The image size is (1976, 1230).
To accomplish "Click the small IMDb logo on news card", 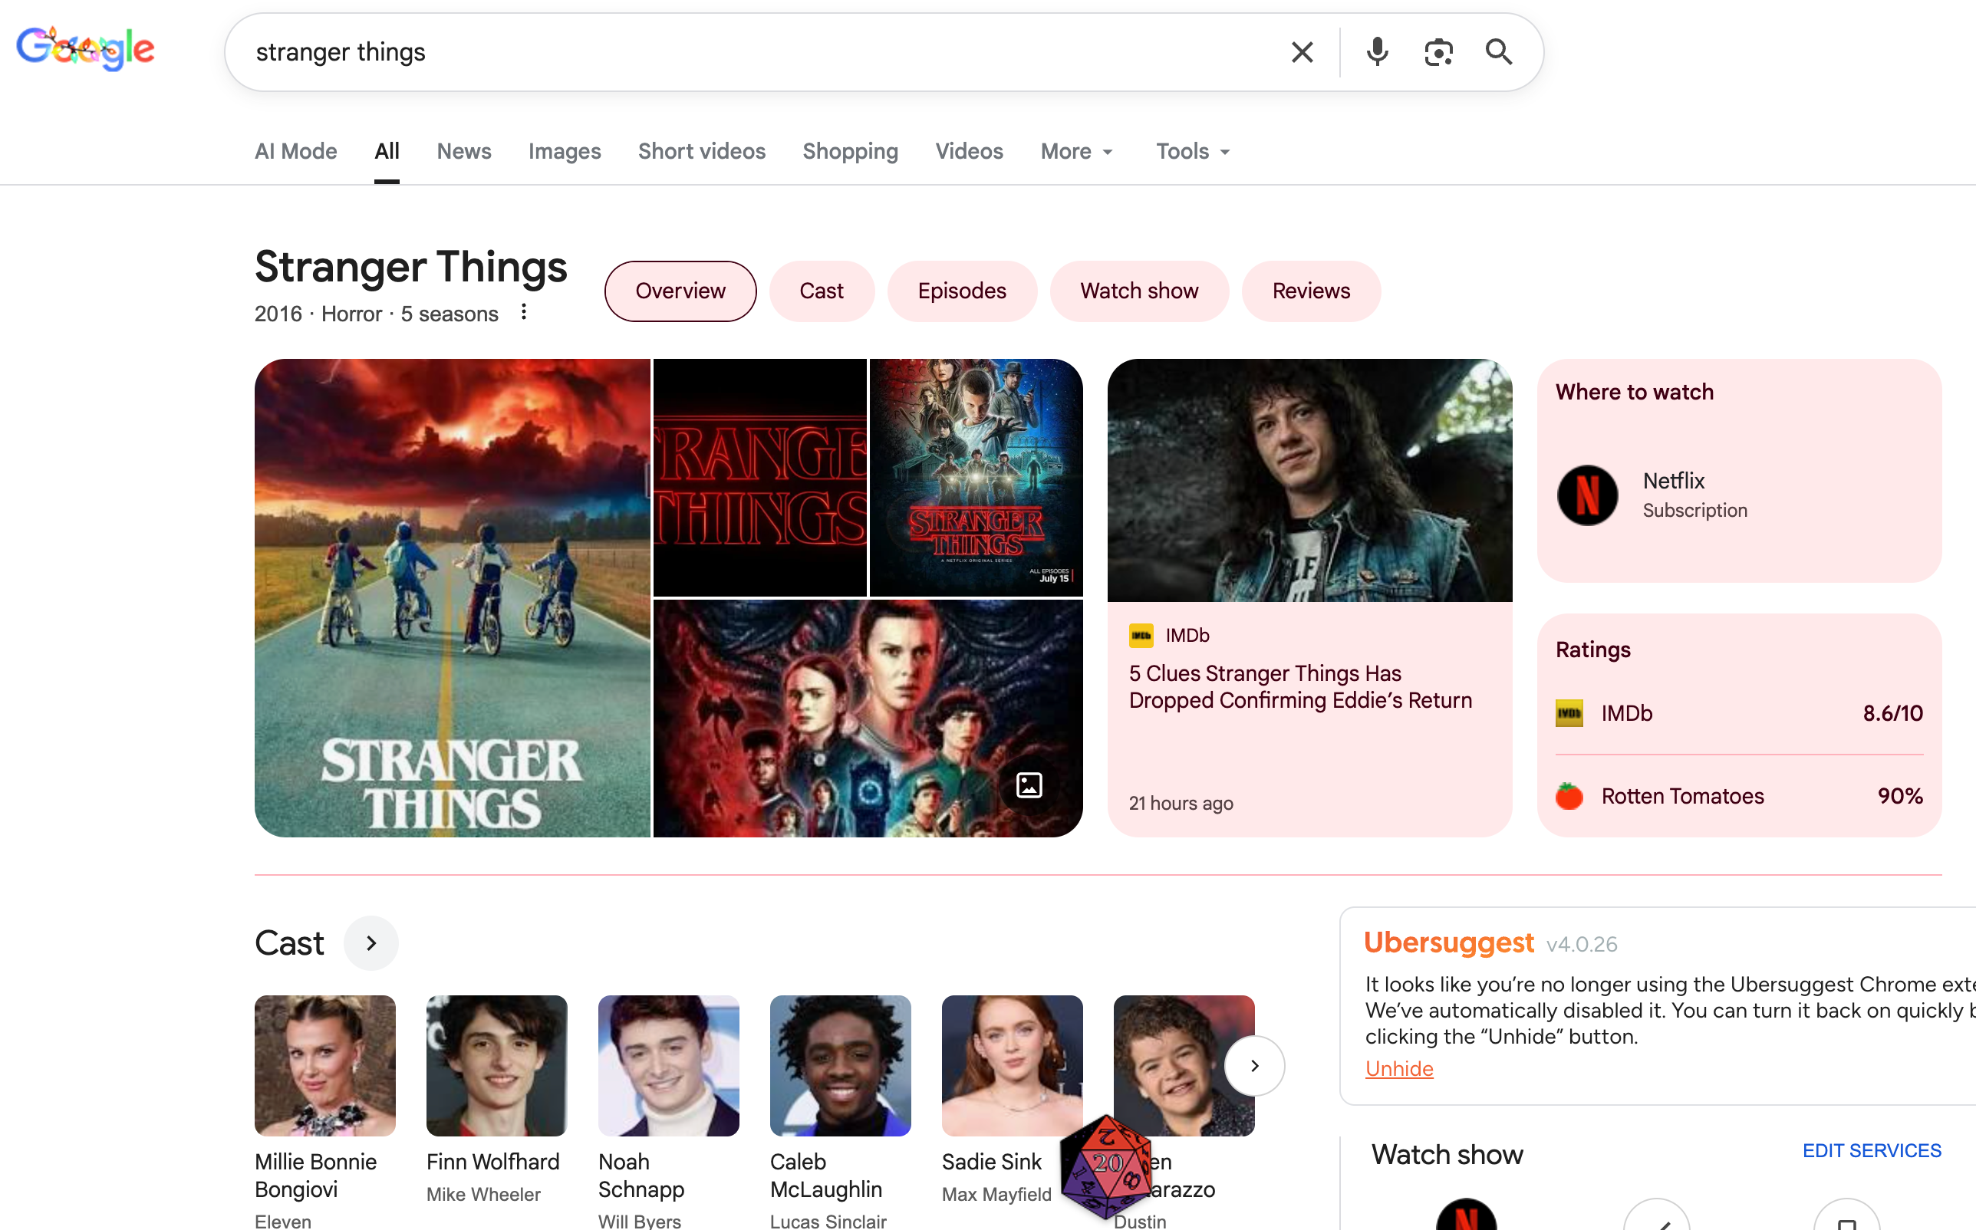I will tap(1141, 636).
